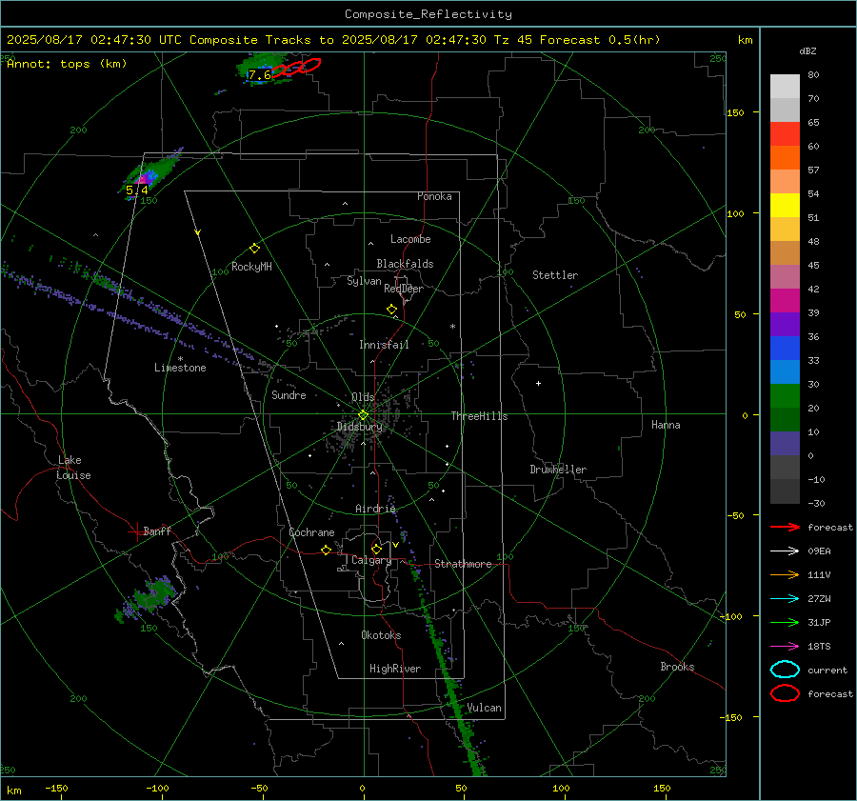
Task: Click the Drumheller city label
Action: [x=558, y=470]
